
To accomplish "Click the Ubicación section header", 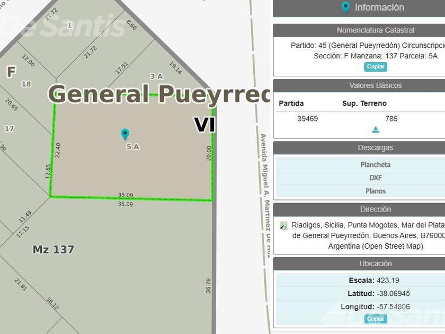I will click(359, 263).
